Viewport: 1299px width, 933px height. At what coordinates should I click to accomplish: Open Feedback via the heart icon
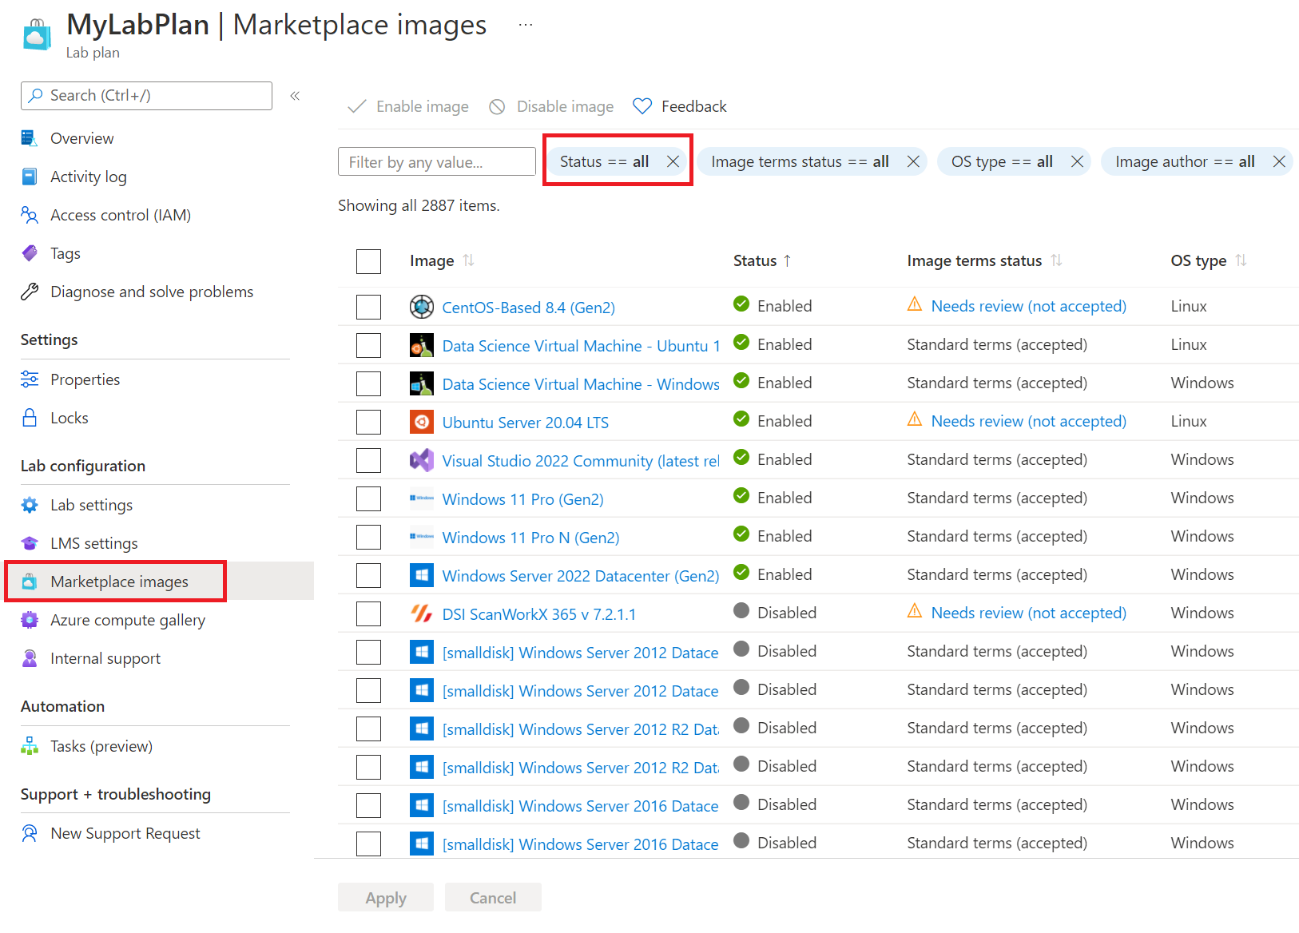point(642,105)
